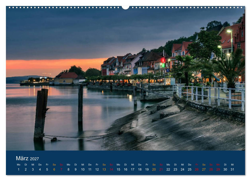Choose Sunday the 14th in red
Viewport: 251px width, 181px height.
[111, 169]
